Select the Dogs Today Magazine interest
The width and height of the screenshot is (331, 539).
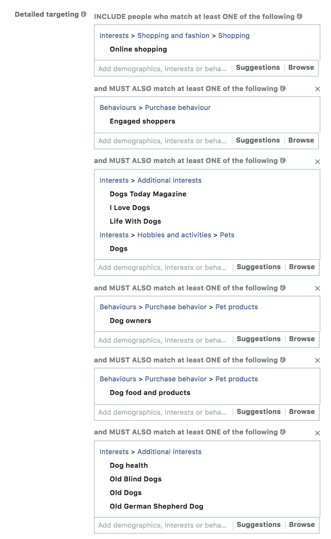148,194
